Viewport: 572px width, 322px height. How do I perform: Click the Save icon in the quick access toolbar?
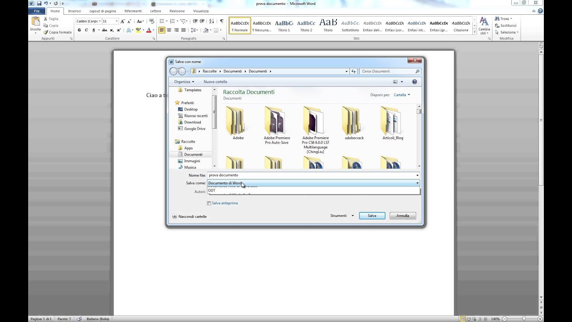39,4
